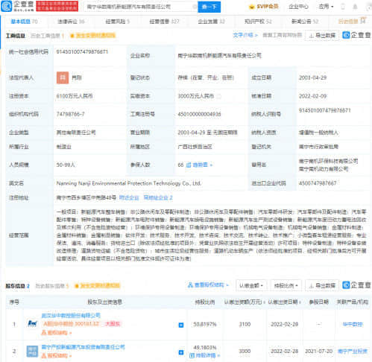Open 华中数控 related product link
This screenshot has width=372, height=362.
click(353, 324)
